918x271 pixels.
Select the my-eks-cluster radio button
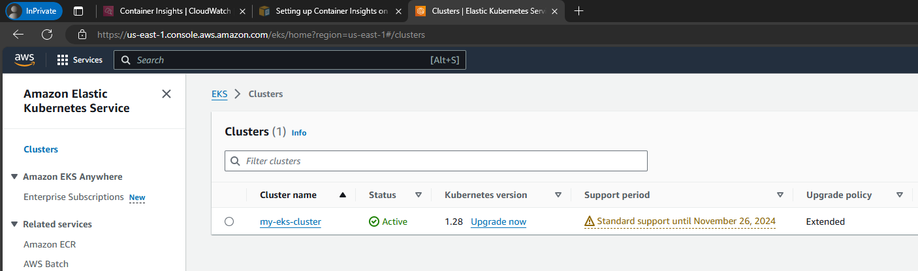pyautogui.click(x=229, y=221)
